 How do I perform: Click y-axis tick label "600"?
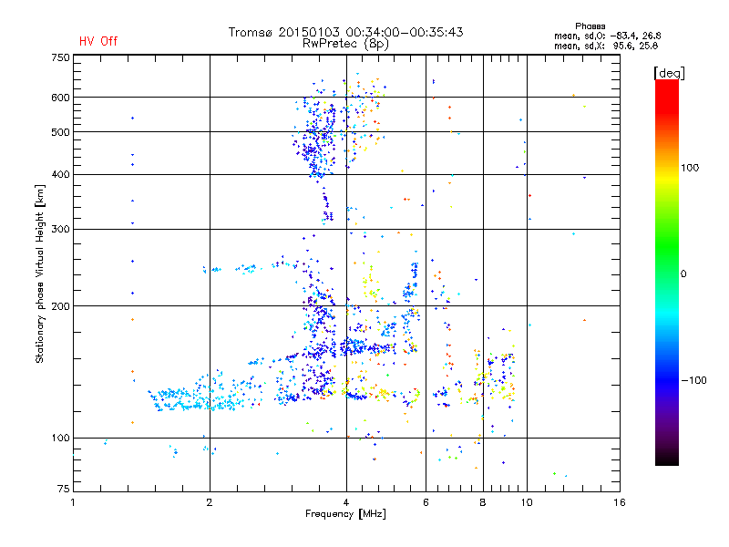[60, 98]
